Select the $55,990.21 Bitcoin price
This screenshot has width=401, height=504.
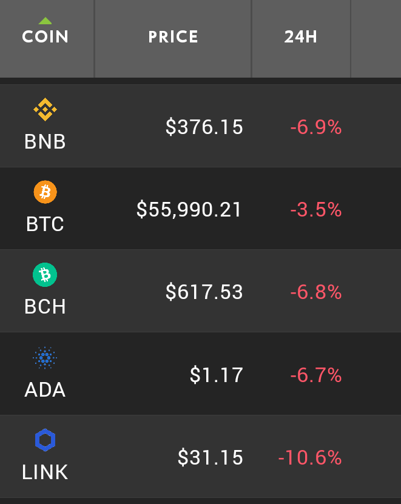point(189,210)
